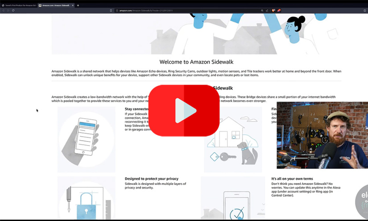368x221 pixels.
Task: Bookmark this page with the bookmark icon
Action: 111,10
